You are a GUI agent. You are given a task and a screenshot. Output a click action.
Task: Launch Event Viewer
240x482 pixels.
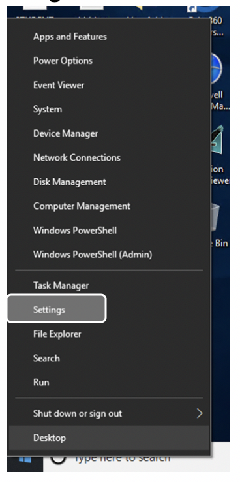[109, 85]
